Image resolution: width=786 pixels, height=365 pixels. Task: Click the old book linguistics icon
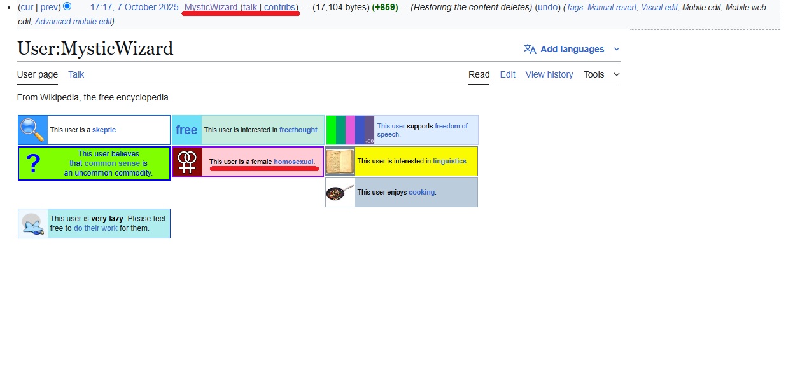click(340, 161)
